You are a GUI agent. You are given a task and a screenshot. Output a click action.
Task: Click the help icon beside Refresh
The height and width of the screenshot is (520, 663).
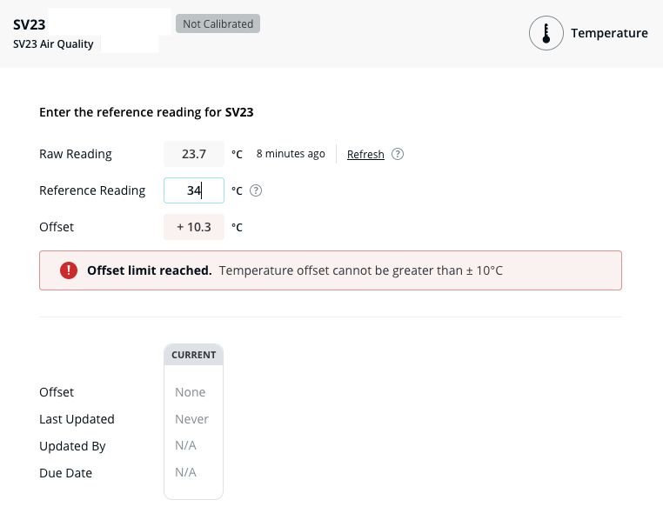coord(398,154)
